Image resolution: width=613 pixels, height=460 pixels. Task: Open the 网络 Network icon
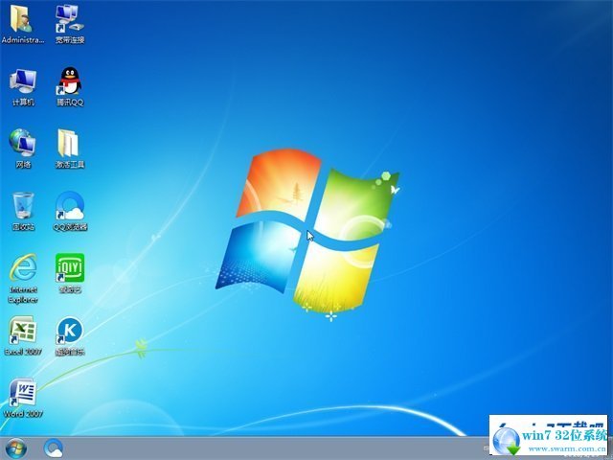[23, 149]
